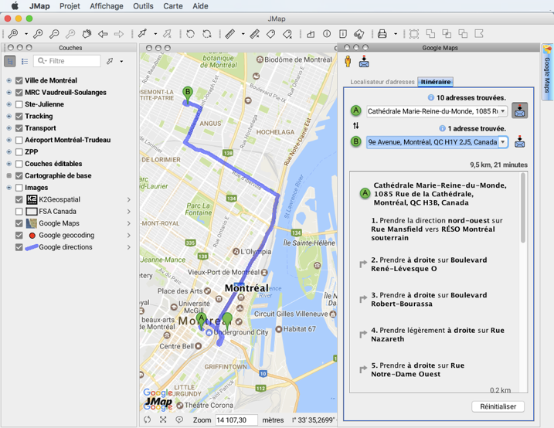Switch to Localisateur d'adresses tab
Viewport: 554px width, 428px height.
(382, 82)
